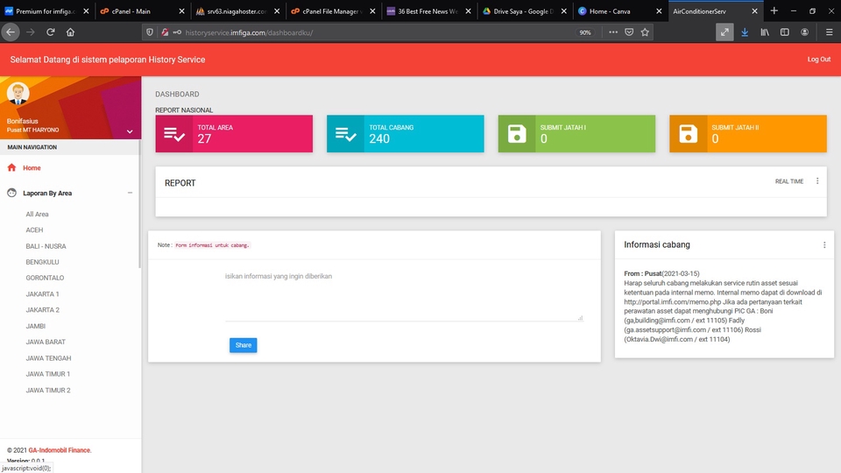Click the text area resize handle
Viewport: 841px width, 473px height.
pyautogui.click(x=580, y=318)
